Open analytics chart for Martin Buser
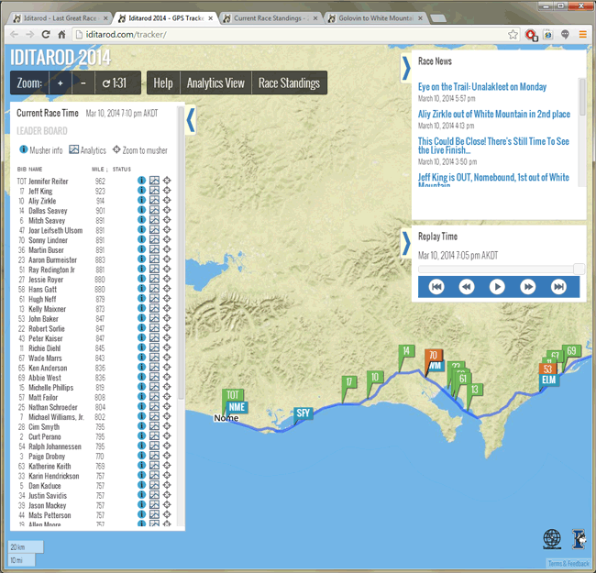The image size is (596, 573). 154,249
